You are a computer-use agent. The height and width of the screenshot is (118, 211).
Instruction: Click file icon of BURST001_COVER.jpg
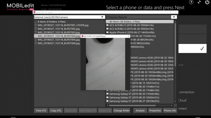coord(36,25)
